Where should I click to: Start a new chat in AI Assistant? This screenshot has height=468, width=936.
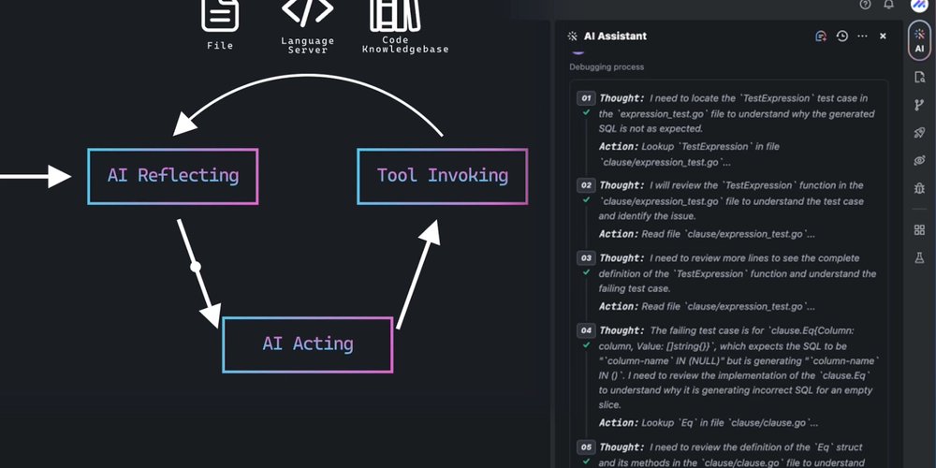[x=821, y=36]
